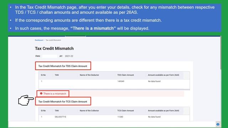
Task: Click 'No data found' in the TCS row
Action: [x=154, y=117]
